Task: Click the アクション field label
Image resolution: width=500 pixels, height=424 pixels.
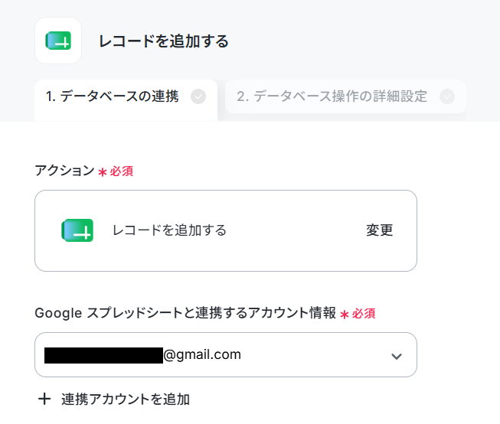Action: click(x=65, y=171)
